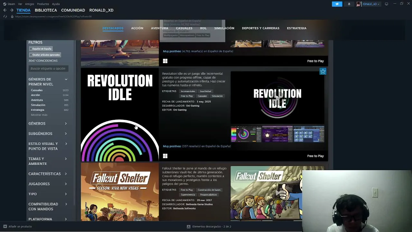412x232 pixels.
Task: Open the announcements megaphone button
Action: (x=337, y=4)
